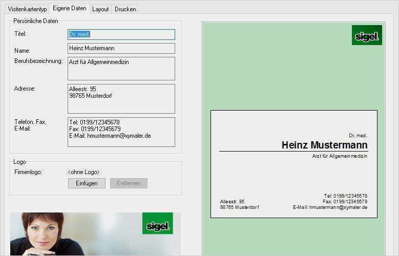The height and width of the screenshot is (256, 399).
Task: Click the e-mail line on card preview
Action: click(x=330, y=207)
